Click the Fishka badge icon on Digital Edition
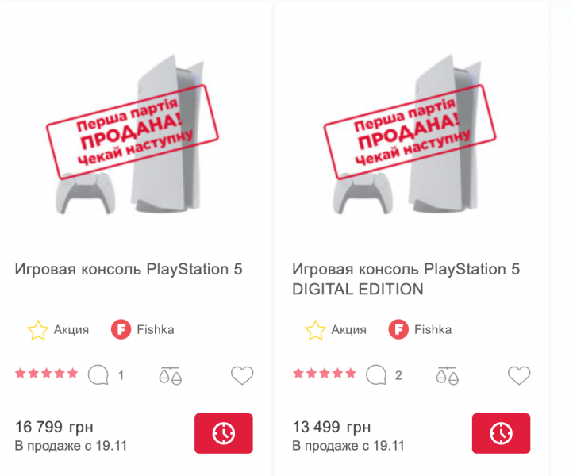 coord(398,329)
